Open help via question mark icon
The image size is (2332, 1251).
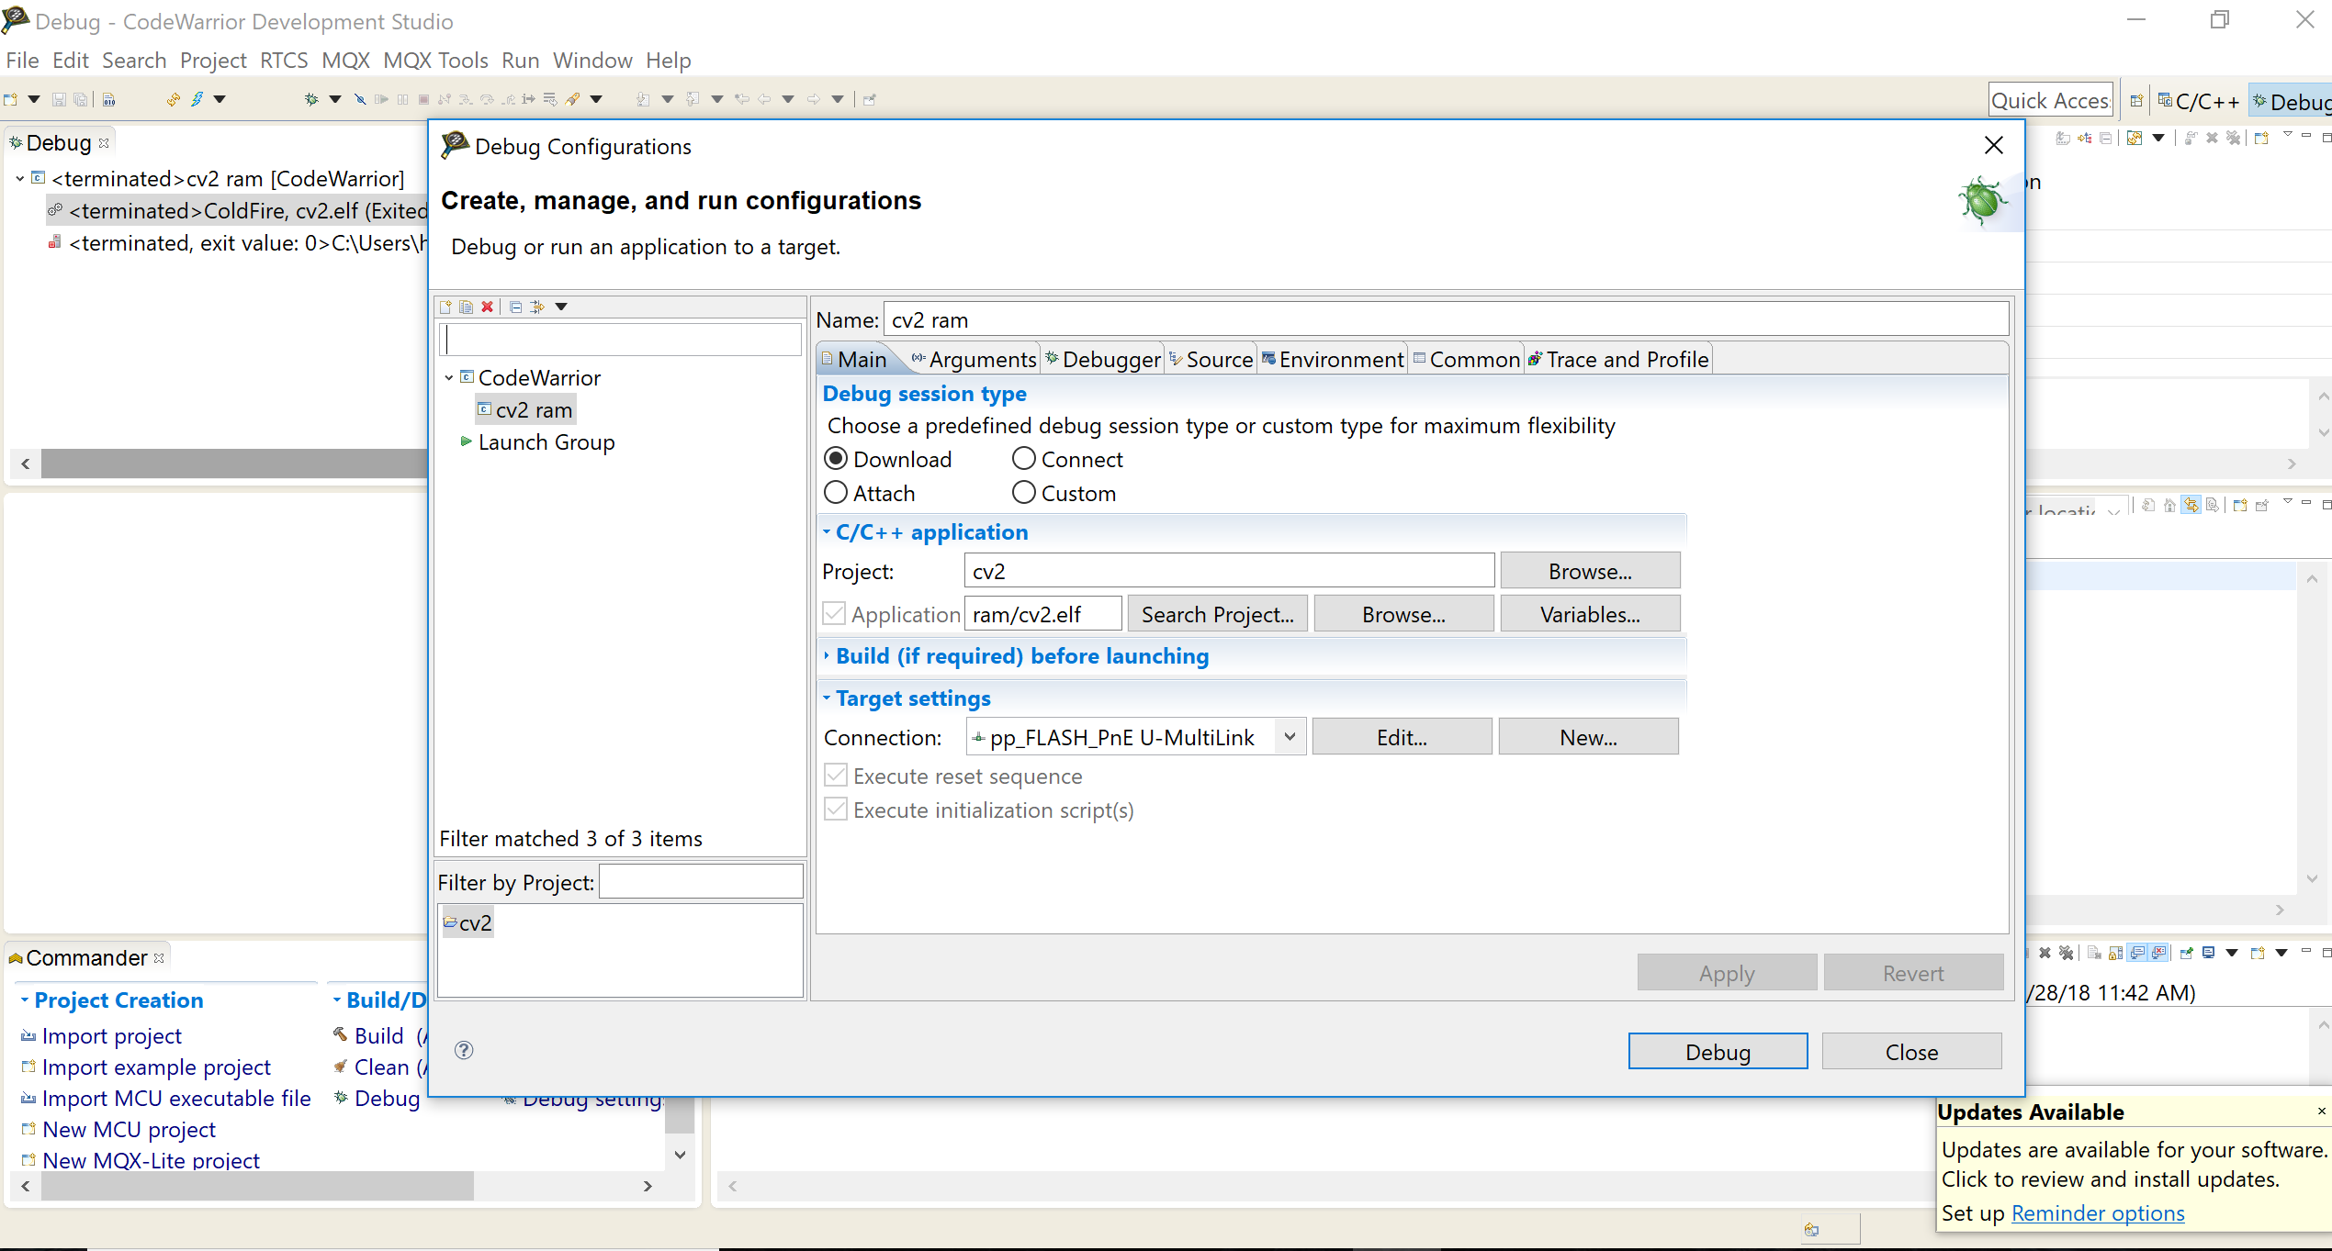click(x=464, y=1050)
